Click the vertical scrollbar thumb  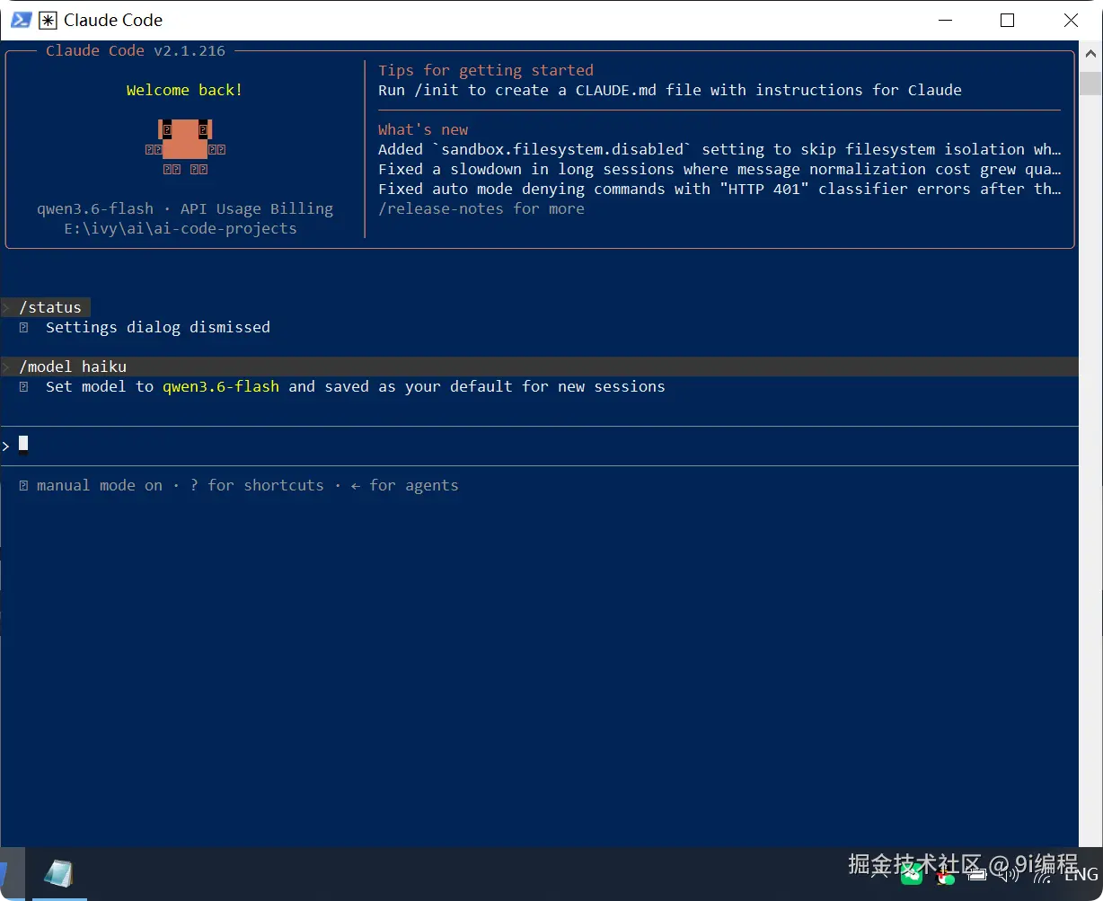(1090, 83)
